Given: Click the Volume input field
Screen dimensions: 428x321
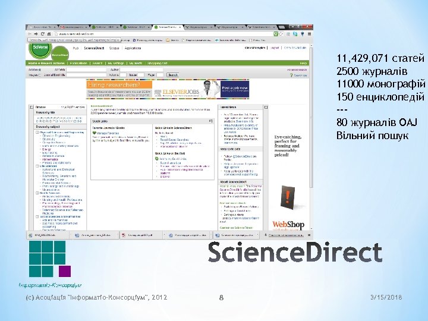Looking at the screenshot, I should click(x=123, y=75).
